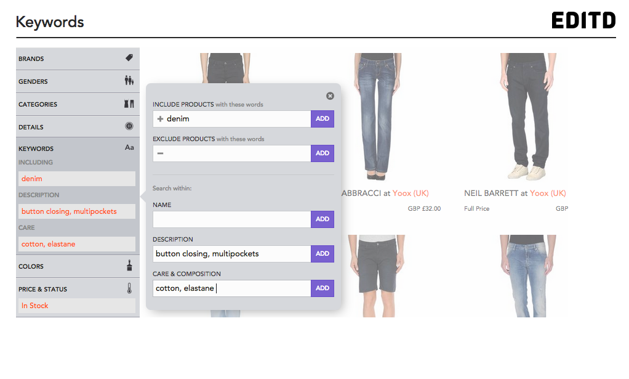Open the ABBRACCI blue jeans product image
This screenshot has height=379, width=629.
(377, 116)
